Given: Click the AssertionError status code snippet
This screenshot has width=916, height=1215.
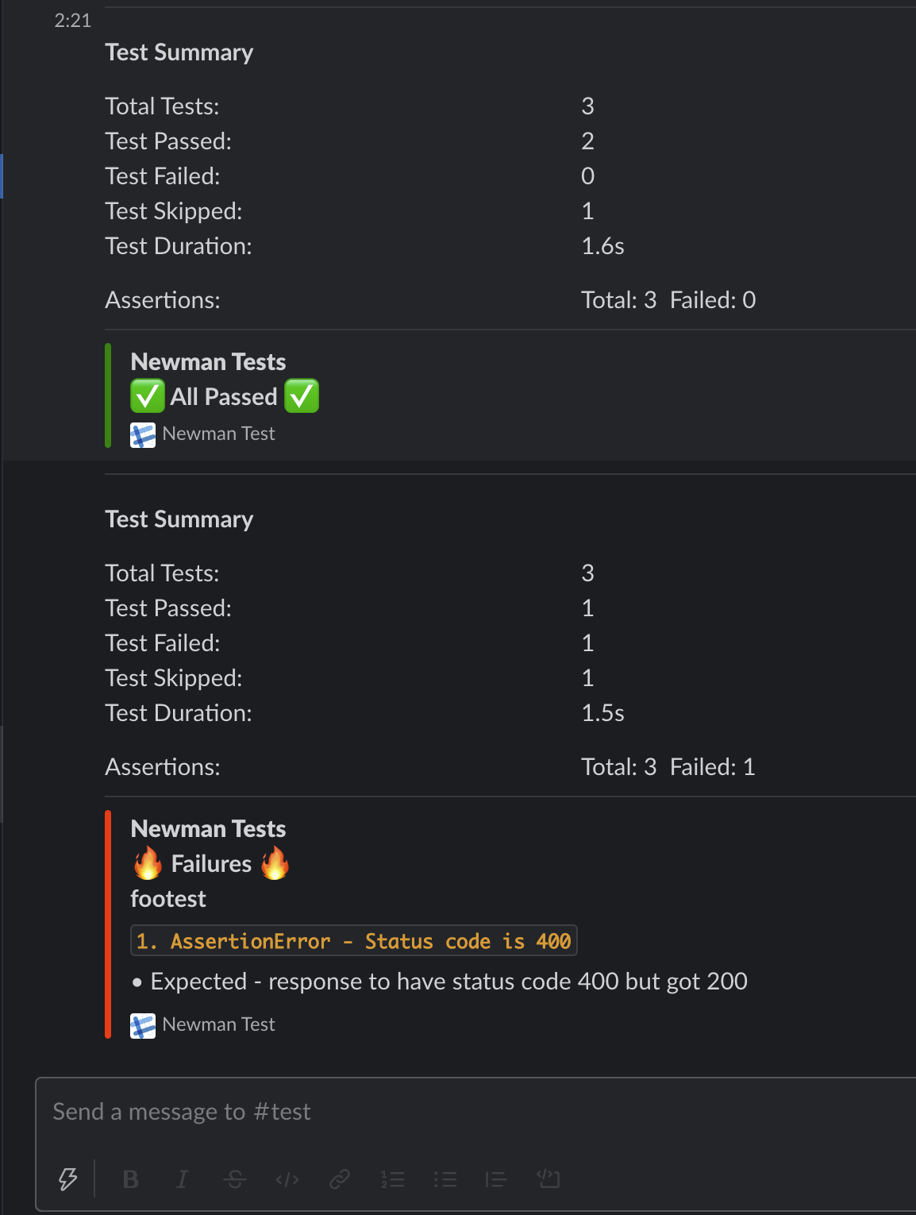Looking at the screenshot, I should coord(353,941).
